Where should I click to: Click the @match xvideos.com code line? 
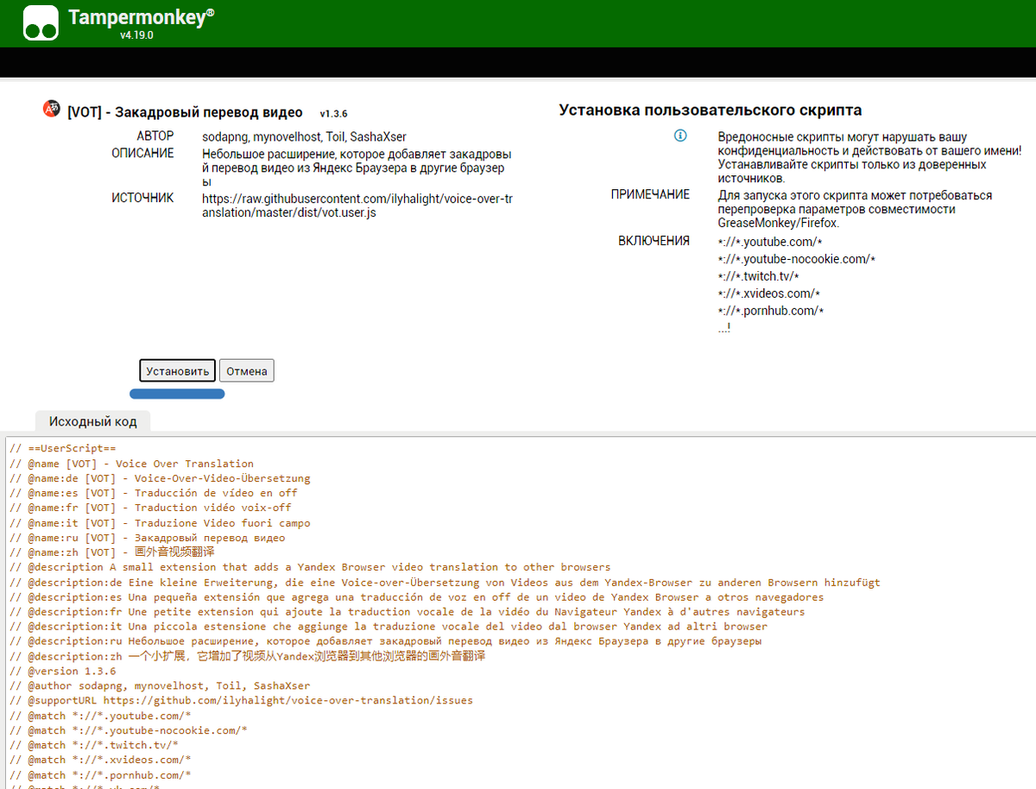[x=100, y=760]
